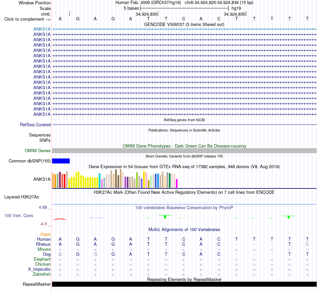Viewport: 317px width, 292px height.
Task: Click the -4.5 PhyloP lower limit value
Action: coord(43,224)
